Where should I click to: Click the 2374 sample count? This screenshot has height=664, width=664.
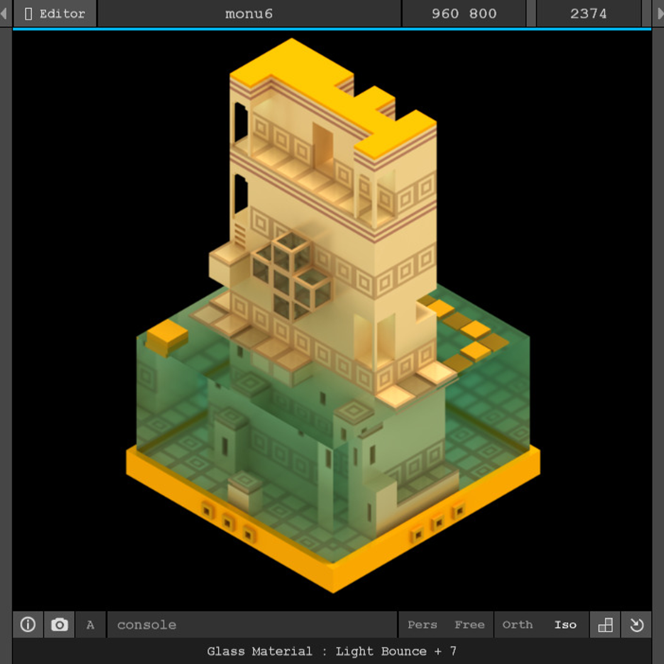click(x=588, y=14)
